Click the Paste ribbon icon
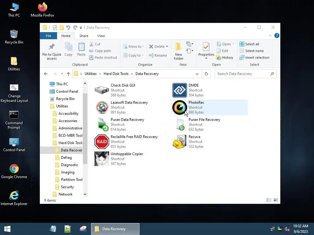Viewport: 314px width, 235px height. point(81,47)
